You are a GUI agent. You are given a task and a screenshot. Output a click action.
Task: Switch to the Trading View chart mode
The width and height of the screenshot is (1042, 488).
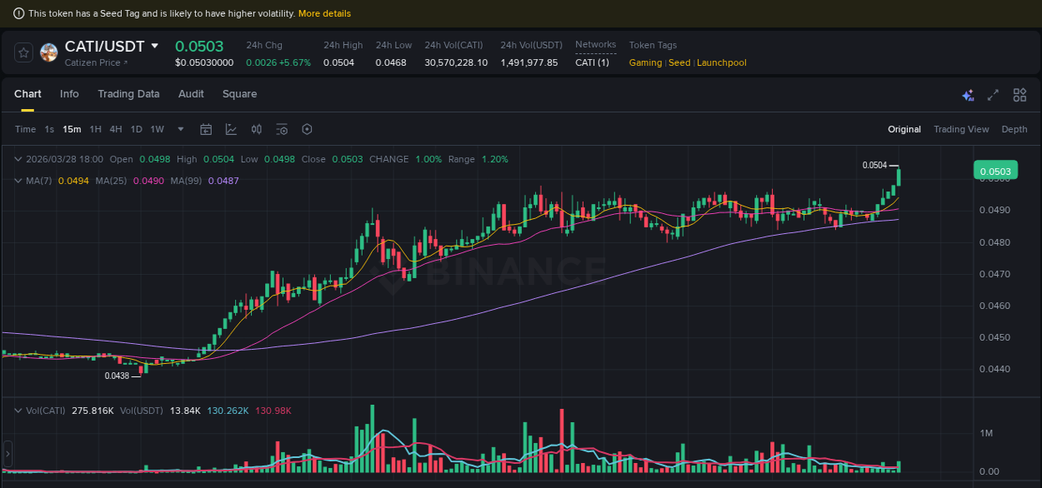tap(961, 129)
